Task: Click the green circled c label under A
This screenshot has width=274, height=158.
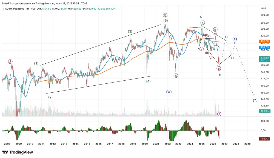Action: 202,23
